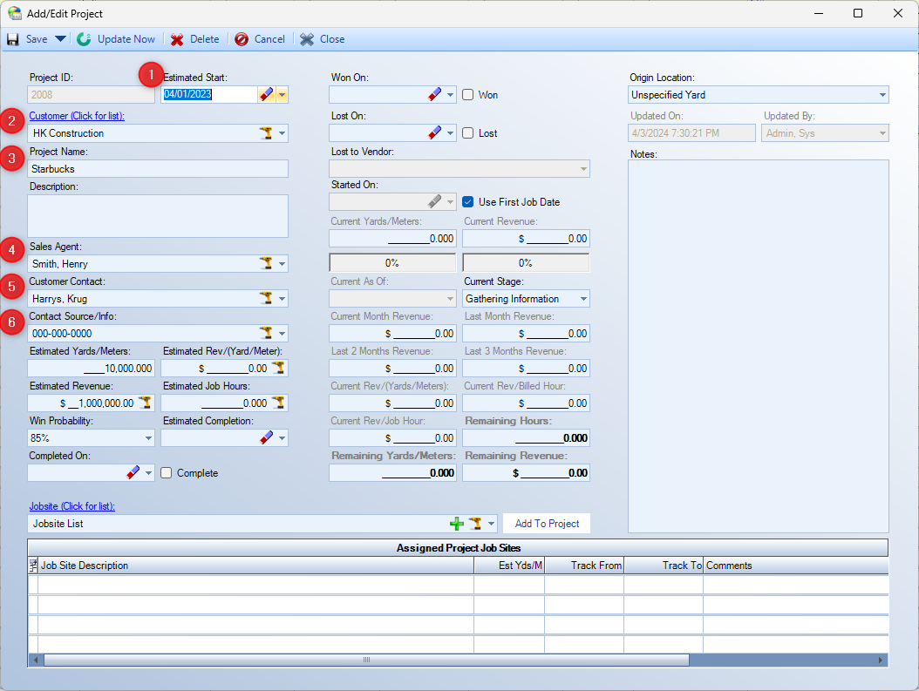The image size is (919, 691).
Task: Click the red X Delete icon
Action: pos(177,39)
